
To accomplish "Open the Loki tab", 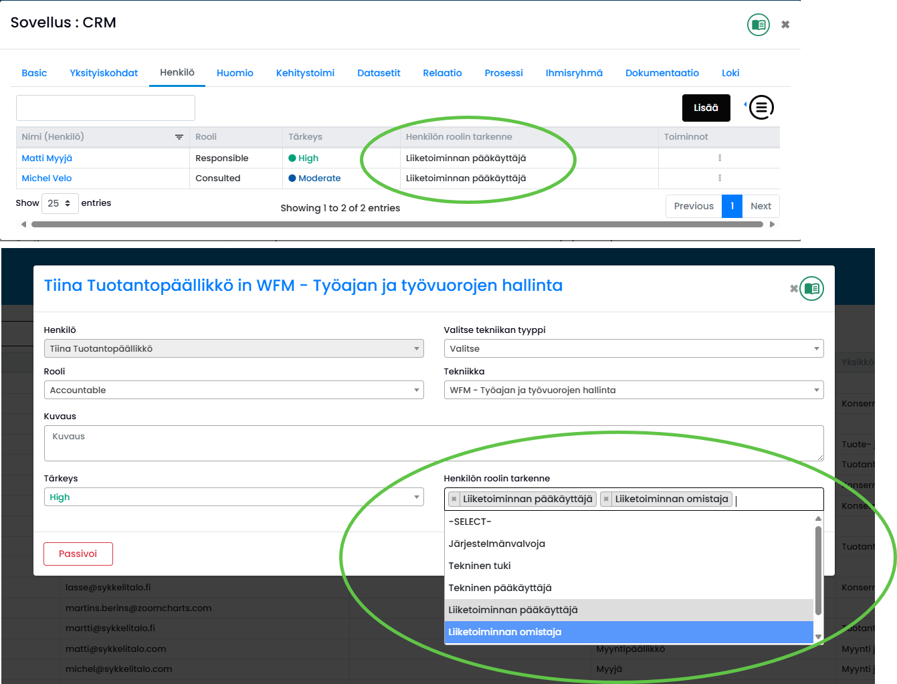I will point(730,73).
